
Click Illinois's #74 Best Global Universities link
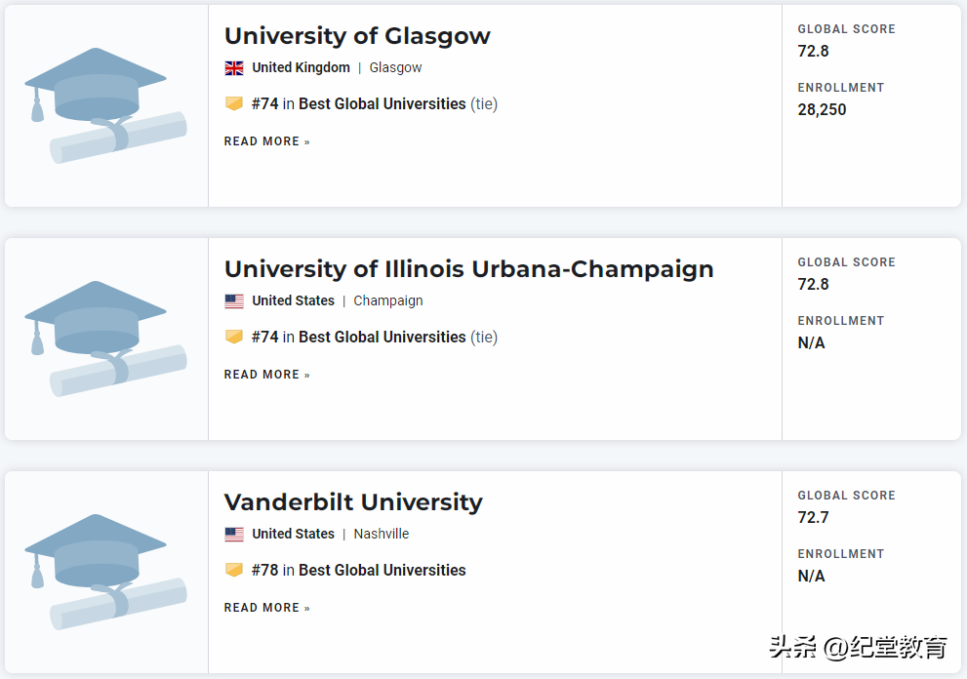(358, 337)
